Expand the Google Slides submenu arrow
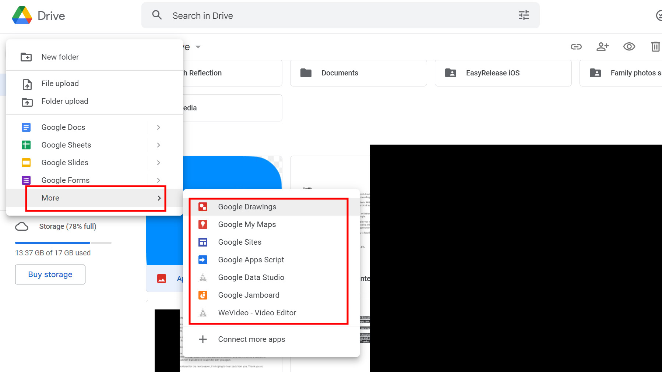662x372 pixels. coord(158,163)
